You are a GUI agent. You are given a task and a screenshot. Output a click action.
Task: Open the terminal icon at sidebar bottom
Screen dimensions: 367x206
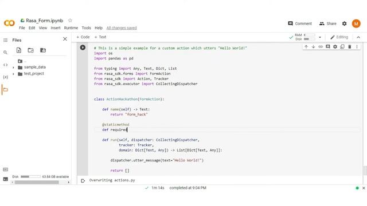(x=5, y=179)
